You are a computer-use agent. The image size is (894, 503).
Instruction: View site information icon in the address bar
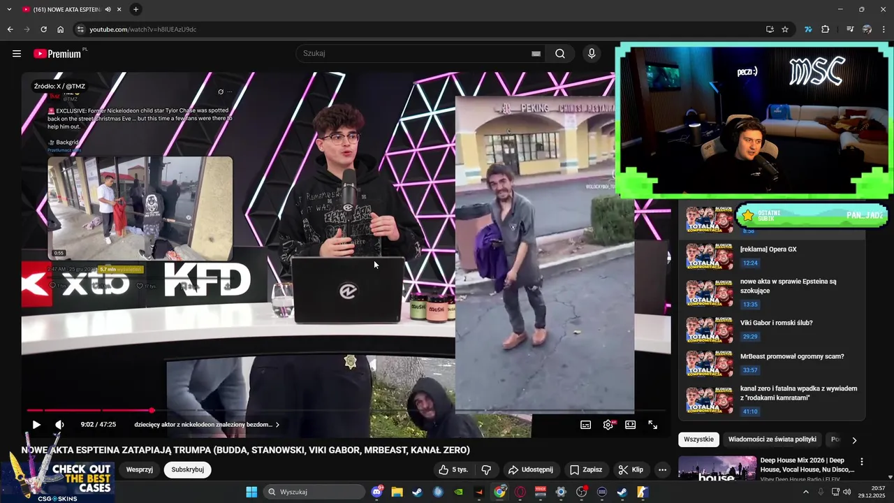[x=80, y=29]
